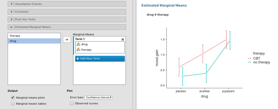Click the Estimated Marginal Means results heading
The image size is (278, 109).
164,5
